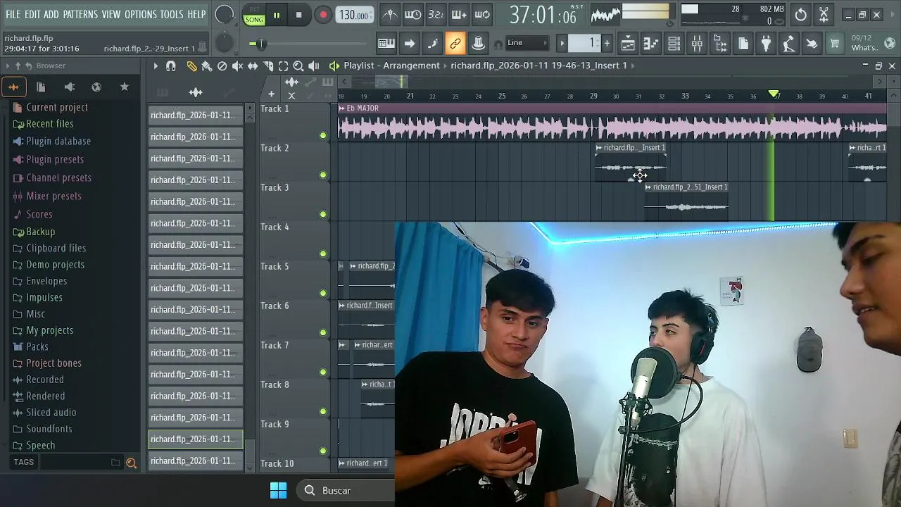Click the 130.000 tempo display
901x507 pixels.
click(x=355, y=15)
